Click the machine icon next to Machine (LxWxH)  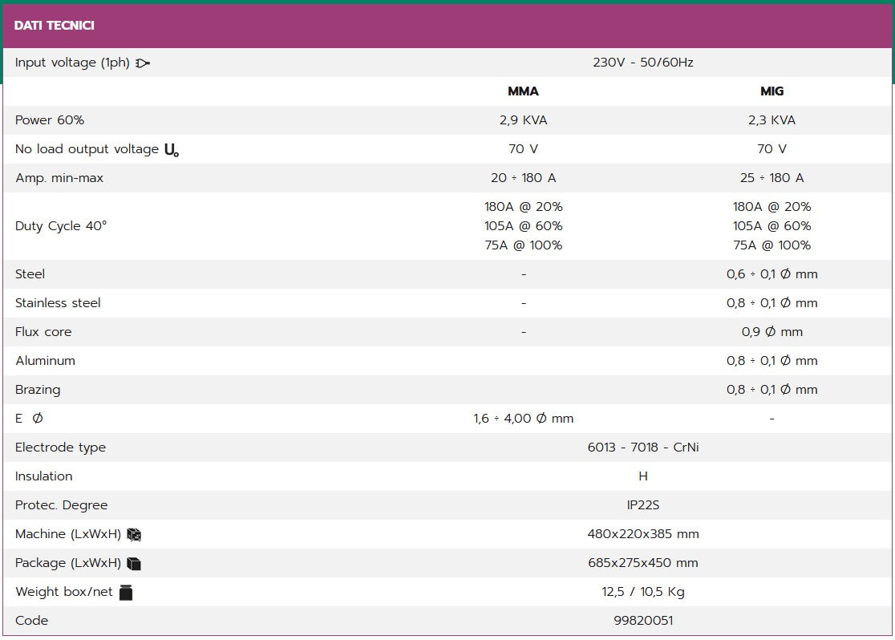pos(134,535)
